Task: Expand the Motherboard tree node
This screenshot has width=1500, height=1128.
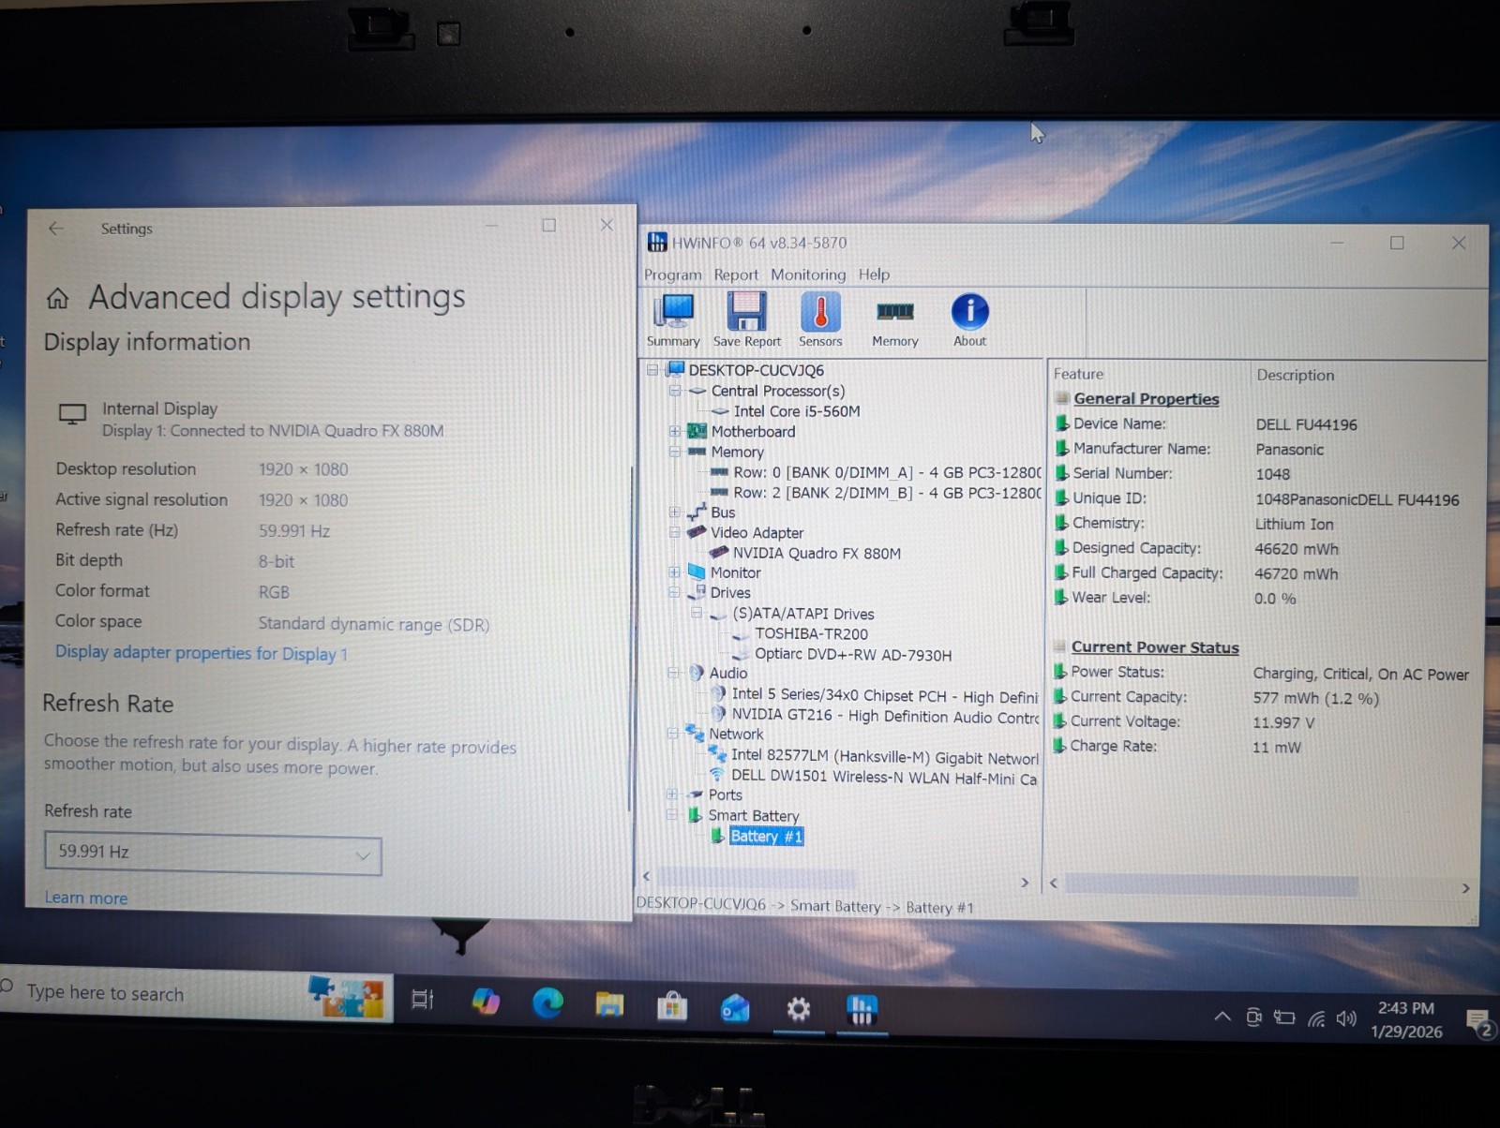Action: (674, 431)
